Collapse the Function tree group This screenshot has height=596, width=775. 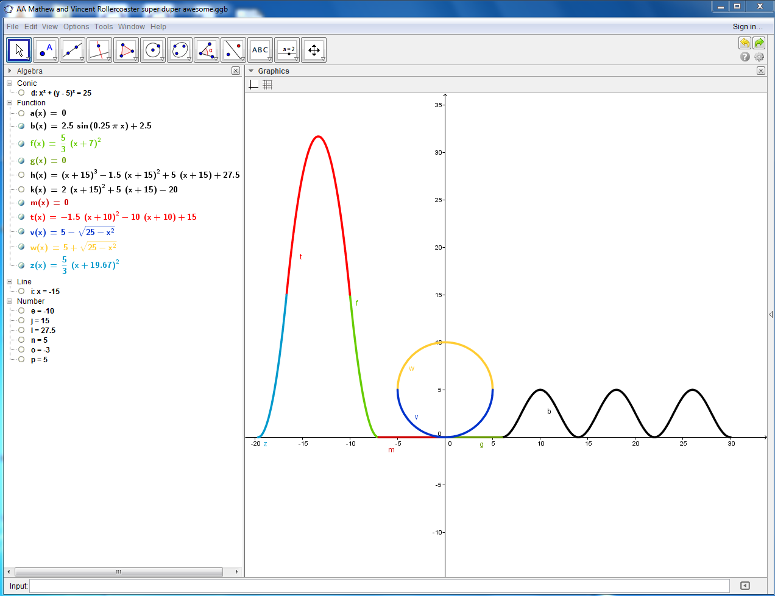(x=10, y=103)
